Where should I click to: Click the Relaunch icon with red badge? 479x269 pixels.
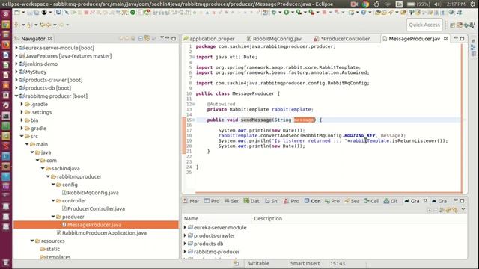coord(147,13)
